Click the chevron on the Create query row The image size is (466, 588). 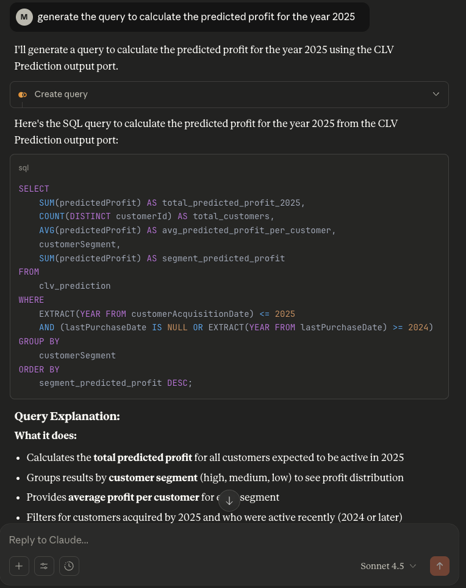tap(436, 95)
